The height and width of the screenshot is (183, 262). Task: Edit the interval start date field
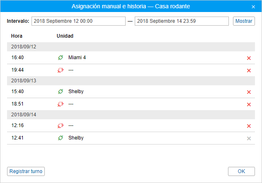pos(78,21)
